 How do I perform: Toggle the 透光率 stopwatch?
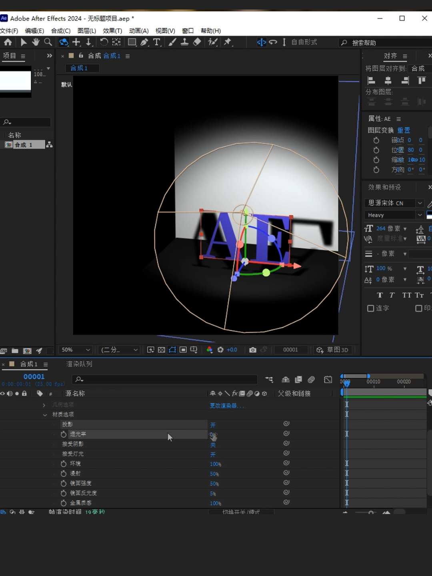[64, 434]
